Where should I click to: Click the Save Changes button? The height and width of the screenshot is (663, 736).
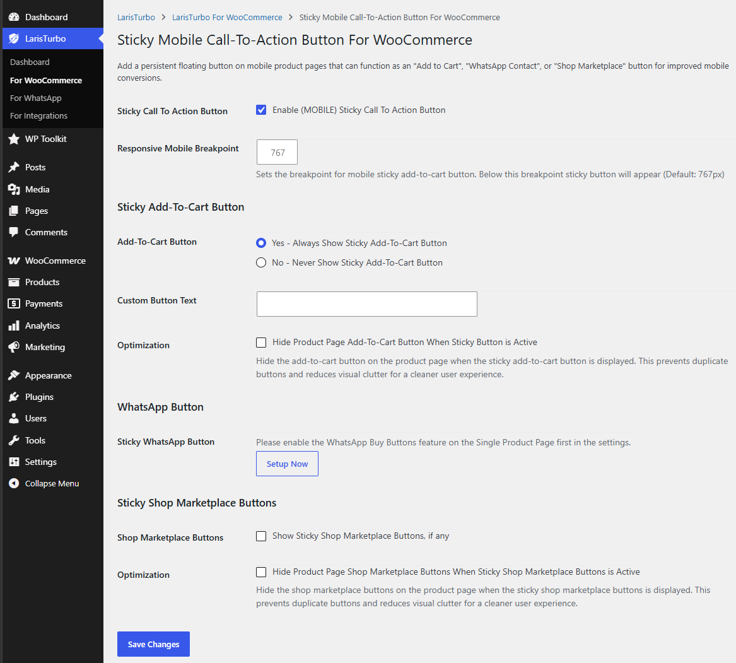pyautogui.click(x=153, y=644)
